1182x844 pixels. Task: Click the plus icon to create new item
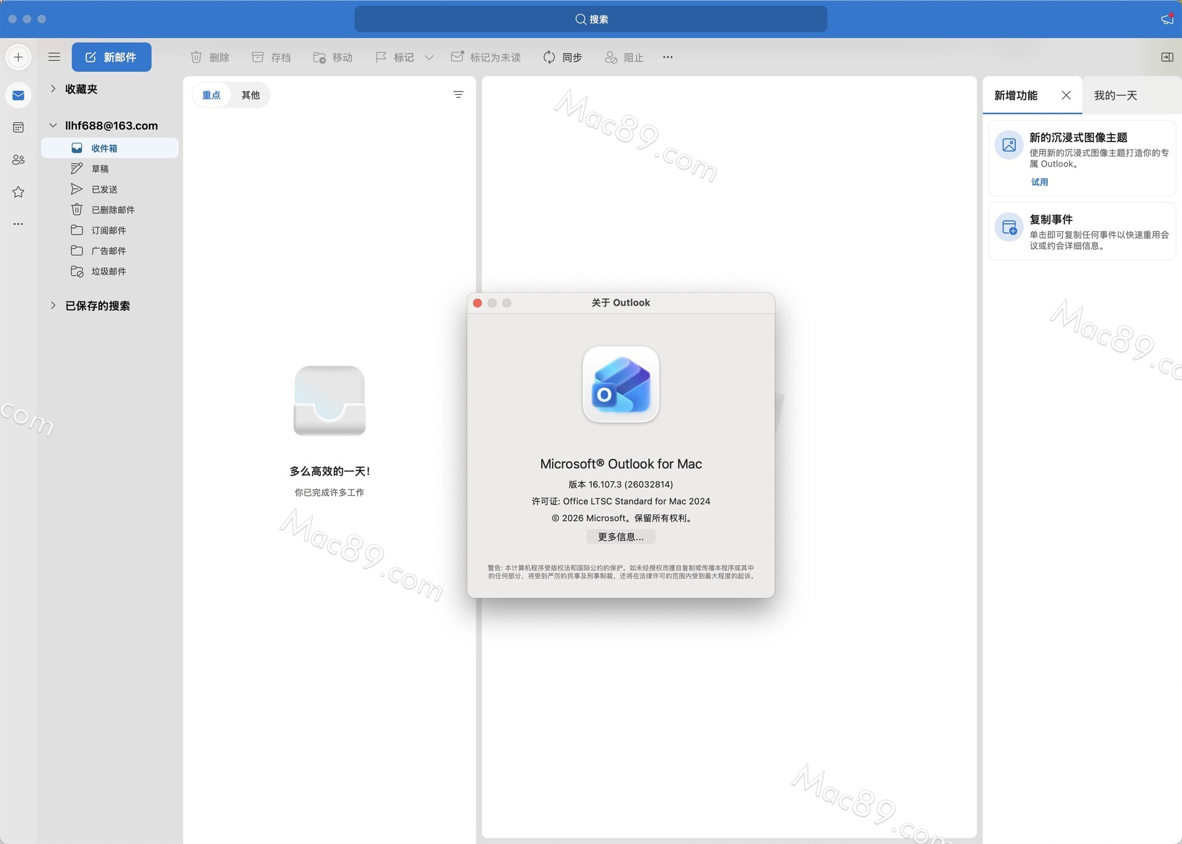[x=18, y=57]
